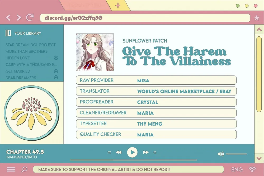Open More Than Brothers library entry

pos(27,51)
